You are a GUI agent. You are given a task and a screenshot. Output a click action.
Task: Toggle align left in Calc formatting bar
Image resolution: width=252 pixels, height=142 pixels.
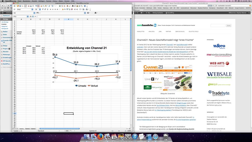(x=51, y=9)
